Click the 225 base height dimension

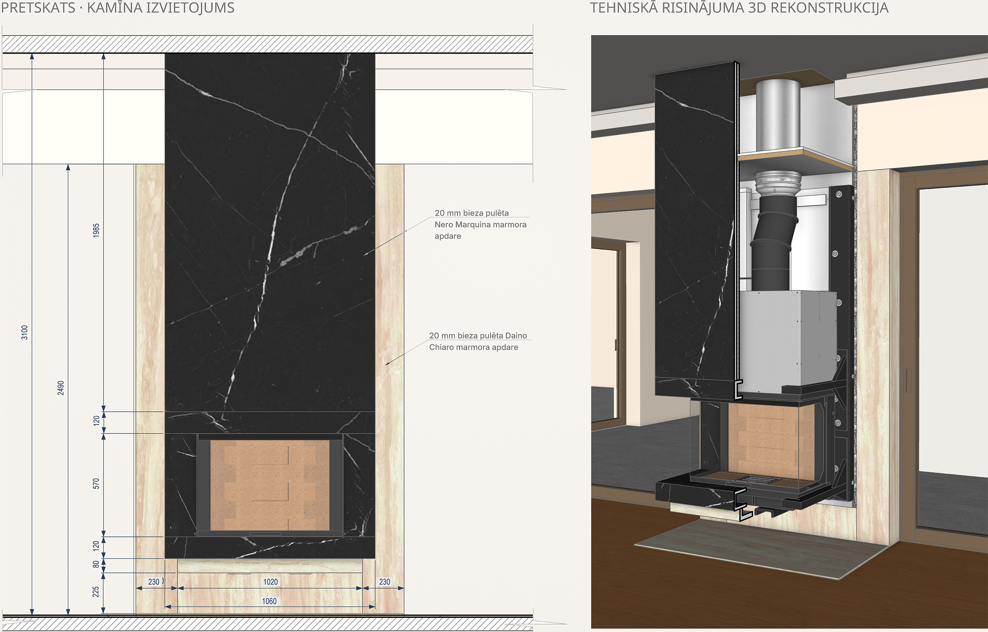point(96,592)
